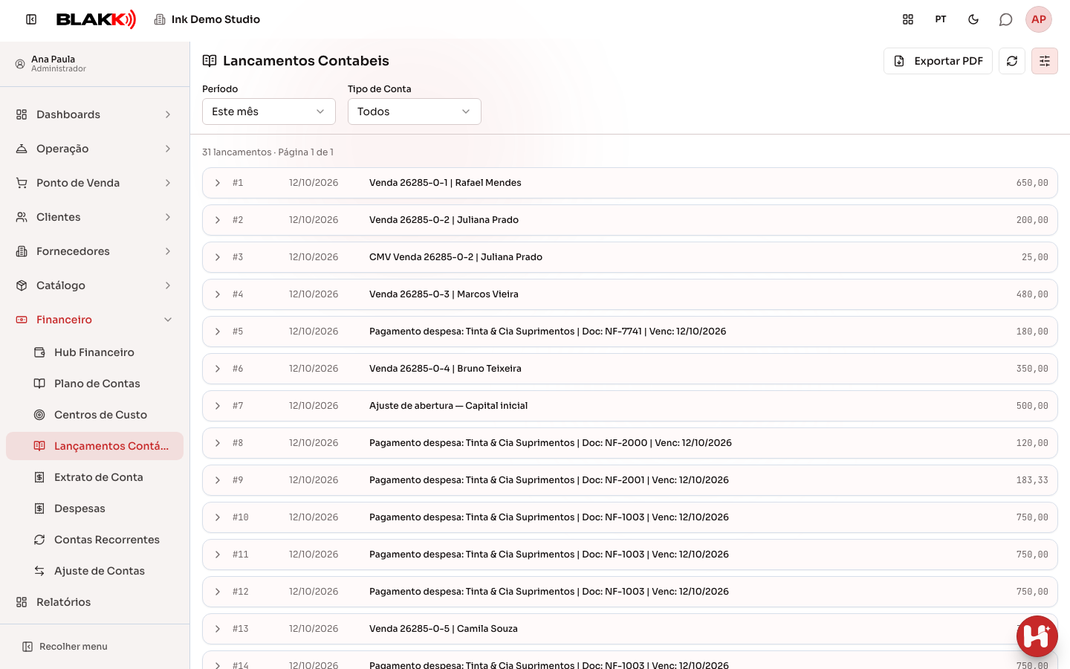Open Centros de Custo menu item
The width and height of the screenshot is (1070, 669).
click(94, 415)
